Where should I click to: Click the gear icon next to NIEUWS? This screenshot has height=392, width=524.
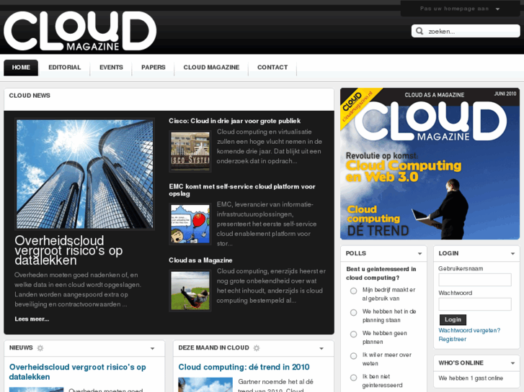40,348
